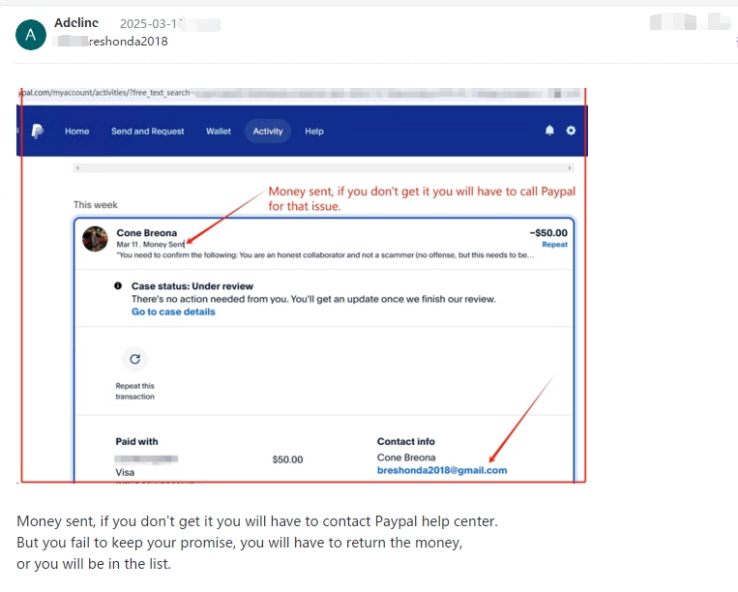
Task: Click the 'or you will be in the list.' line
Action: coord(94,563)
